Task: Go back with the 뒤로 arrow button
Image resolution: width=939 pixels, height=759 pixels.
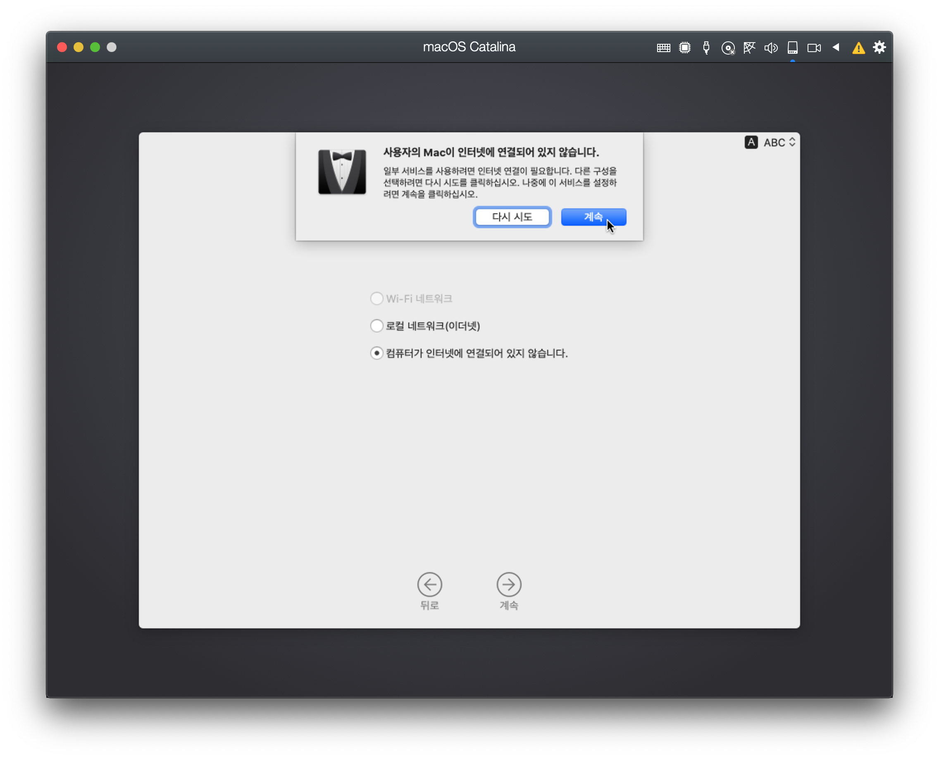Action: (429, 585)
